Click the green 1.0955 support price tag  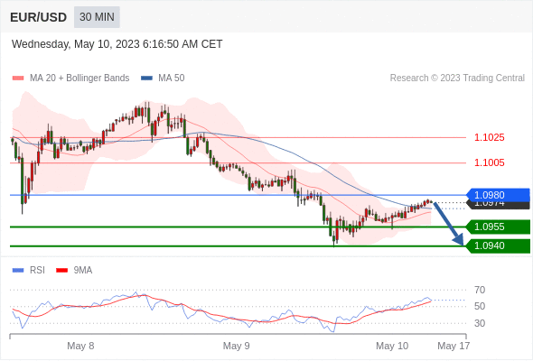[498, 227]
